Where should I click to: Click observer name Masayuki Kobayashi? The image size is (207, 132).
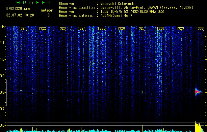pos(118,4)
